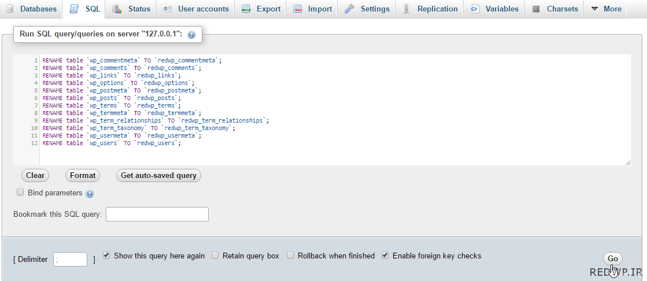Click the Import icon
647x281 pixels.
tap(298, 9)
